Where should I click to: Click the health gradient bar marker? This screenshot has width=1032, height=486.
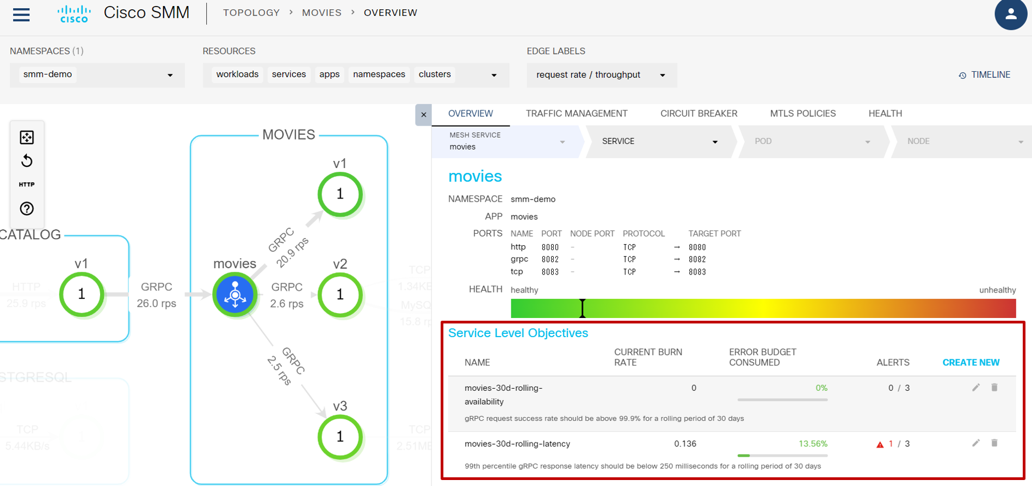click(x=582, y=308)
